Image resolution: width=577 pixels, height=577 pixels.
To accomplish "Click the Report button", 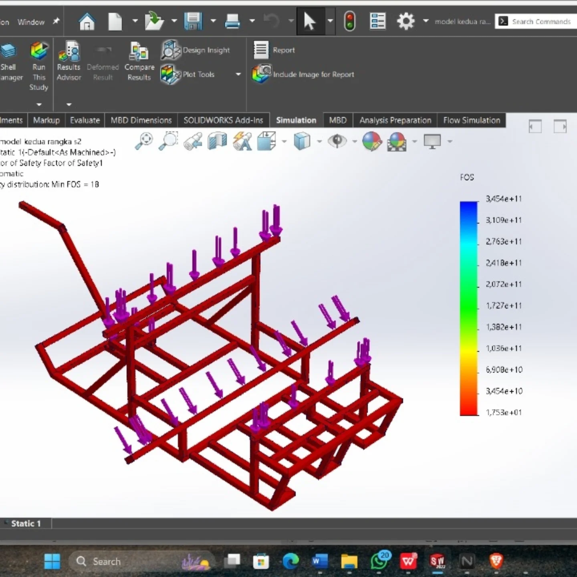I will (274, 50).
